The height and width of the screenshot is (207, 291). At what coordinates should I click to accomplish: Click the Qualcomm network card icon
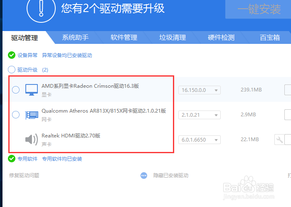pos(32,115)
